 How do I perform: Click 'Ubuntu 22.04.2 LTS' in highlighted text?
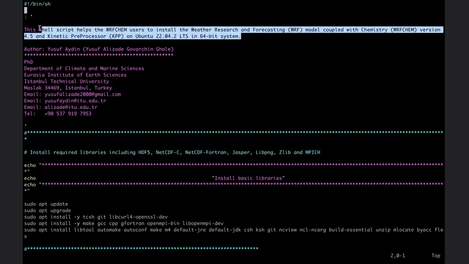(162, 36)
